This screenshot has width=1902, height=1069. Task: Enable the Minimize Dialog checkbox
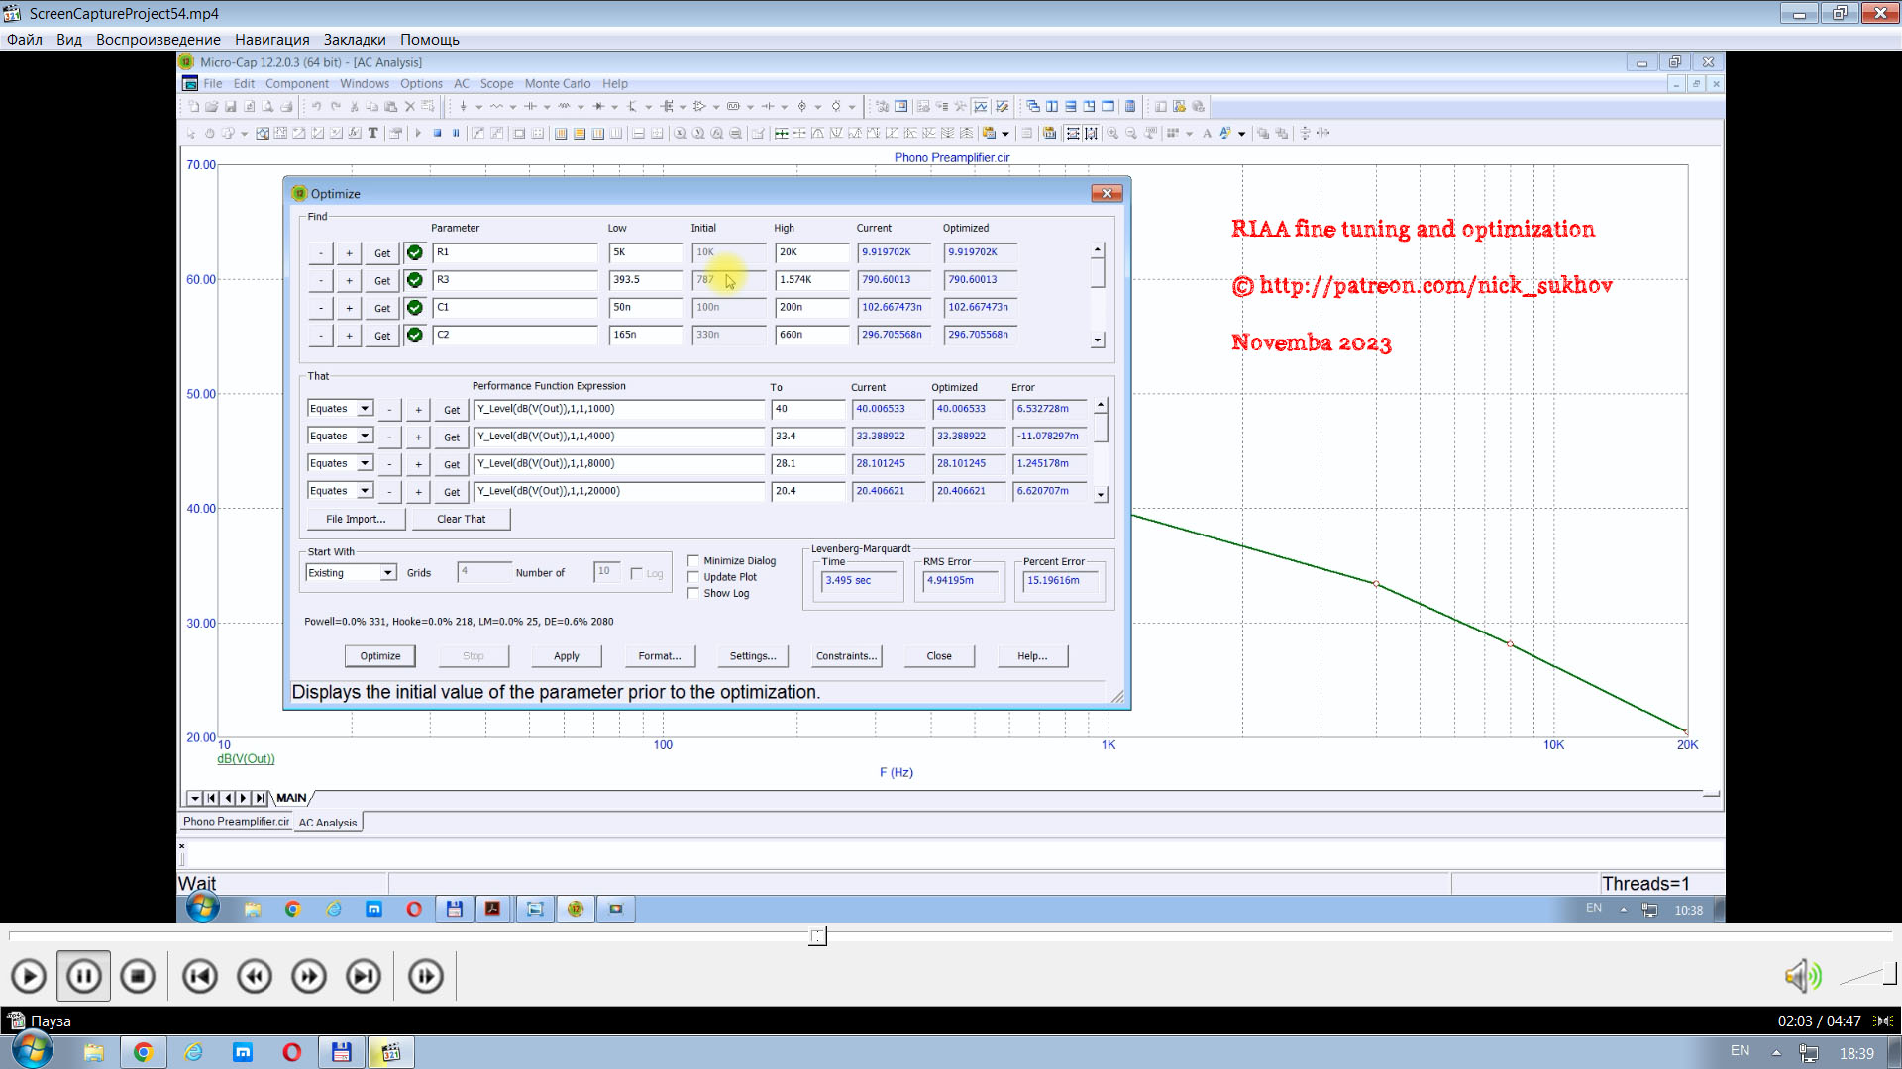point(693,560)
